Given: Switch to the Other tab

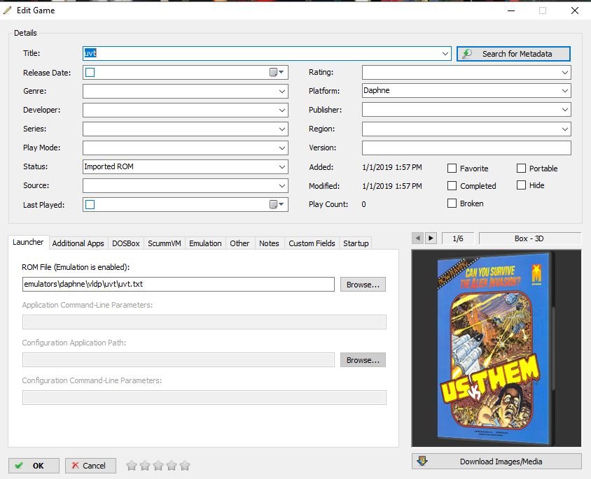Looking at the screenshot, I should [239, 243].
